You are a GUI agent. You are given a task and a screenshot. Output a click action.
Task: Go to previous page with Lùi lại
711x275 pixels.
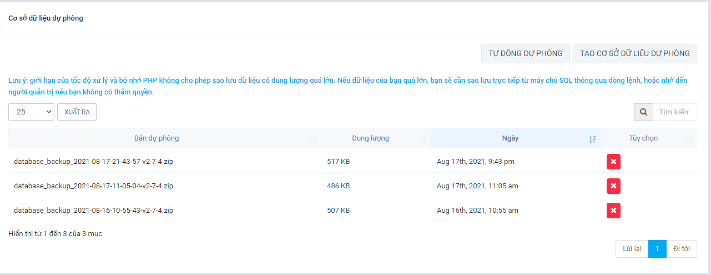[632, 249]
